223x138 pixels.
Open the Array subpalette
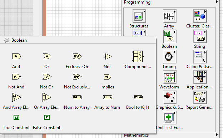169,16
